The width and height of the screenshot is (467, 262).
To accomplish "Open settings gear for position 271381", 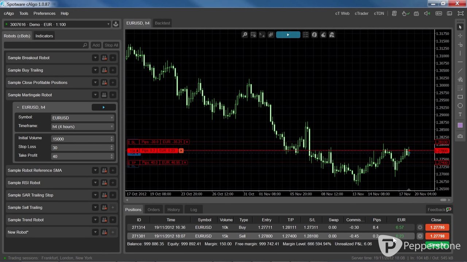I will tap(420, 236).
